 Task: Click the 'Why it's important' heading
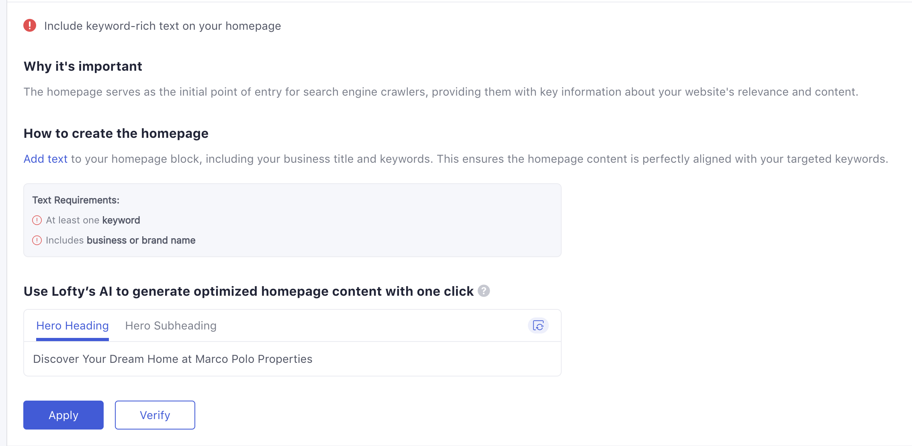coord(83,66)
